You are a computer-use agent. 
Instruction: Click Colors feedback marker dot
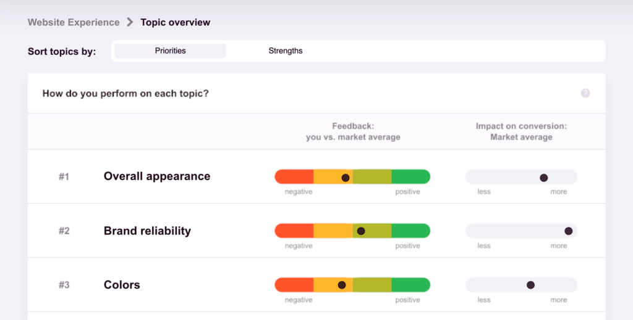coord(342,285)
